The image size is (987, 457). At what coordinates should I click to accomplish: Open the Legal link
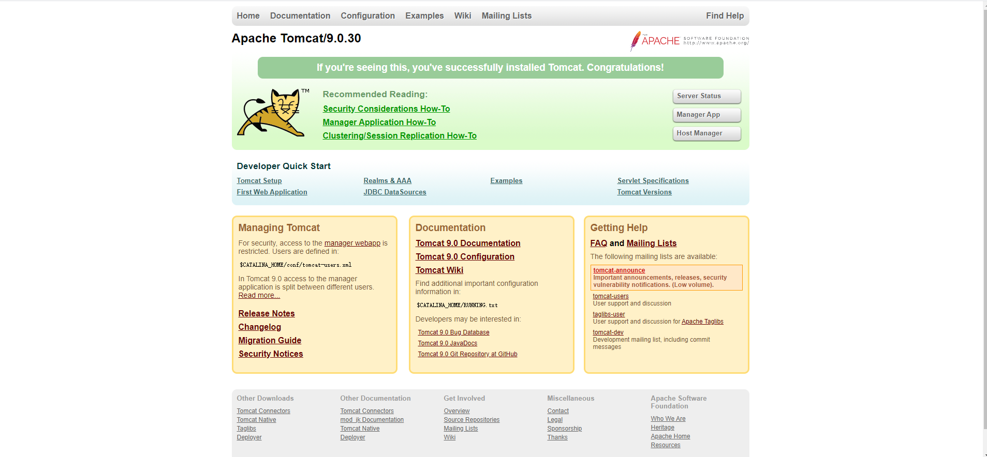tap(555, 420)
